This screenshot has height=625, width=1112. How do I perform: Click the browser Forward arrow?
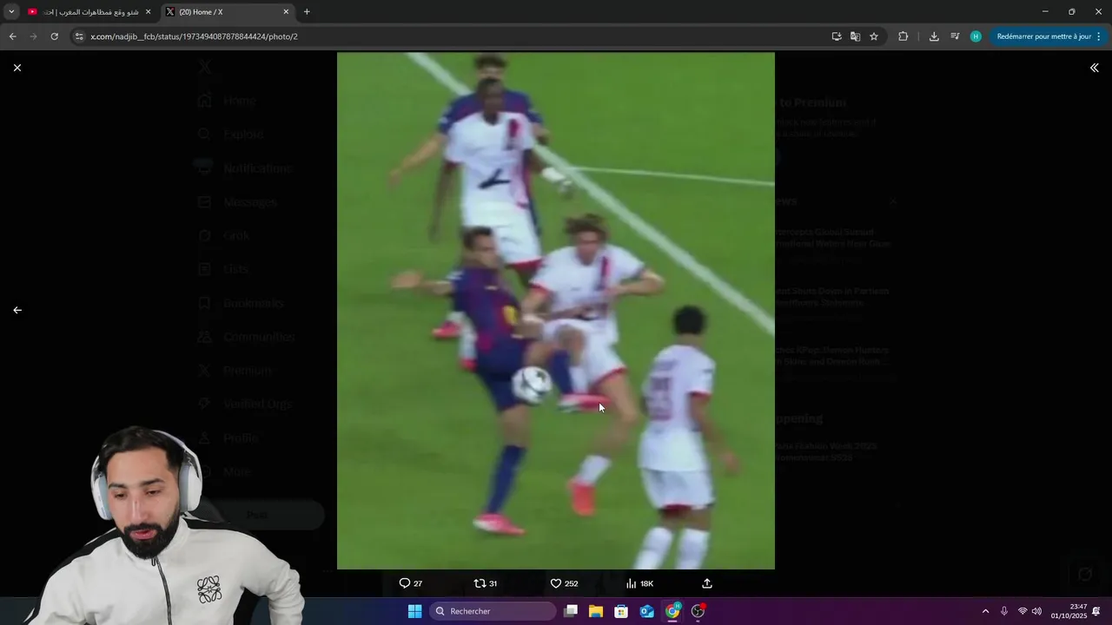pos(33,36)
